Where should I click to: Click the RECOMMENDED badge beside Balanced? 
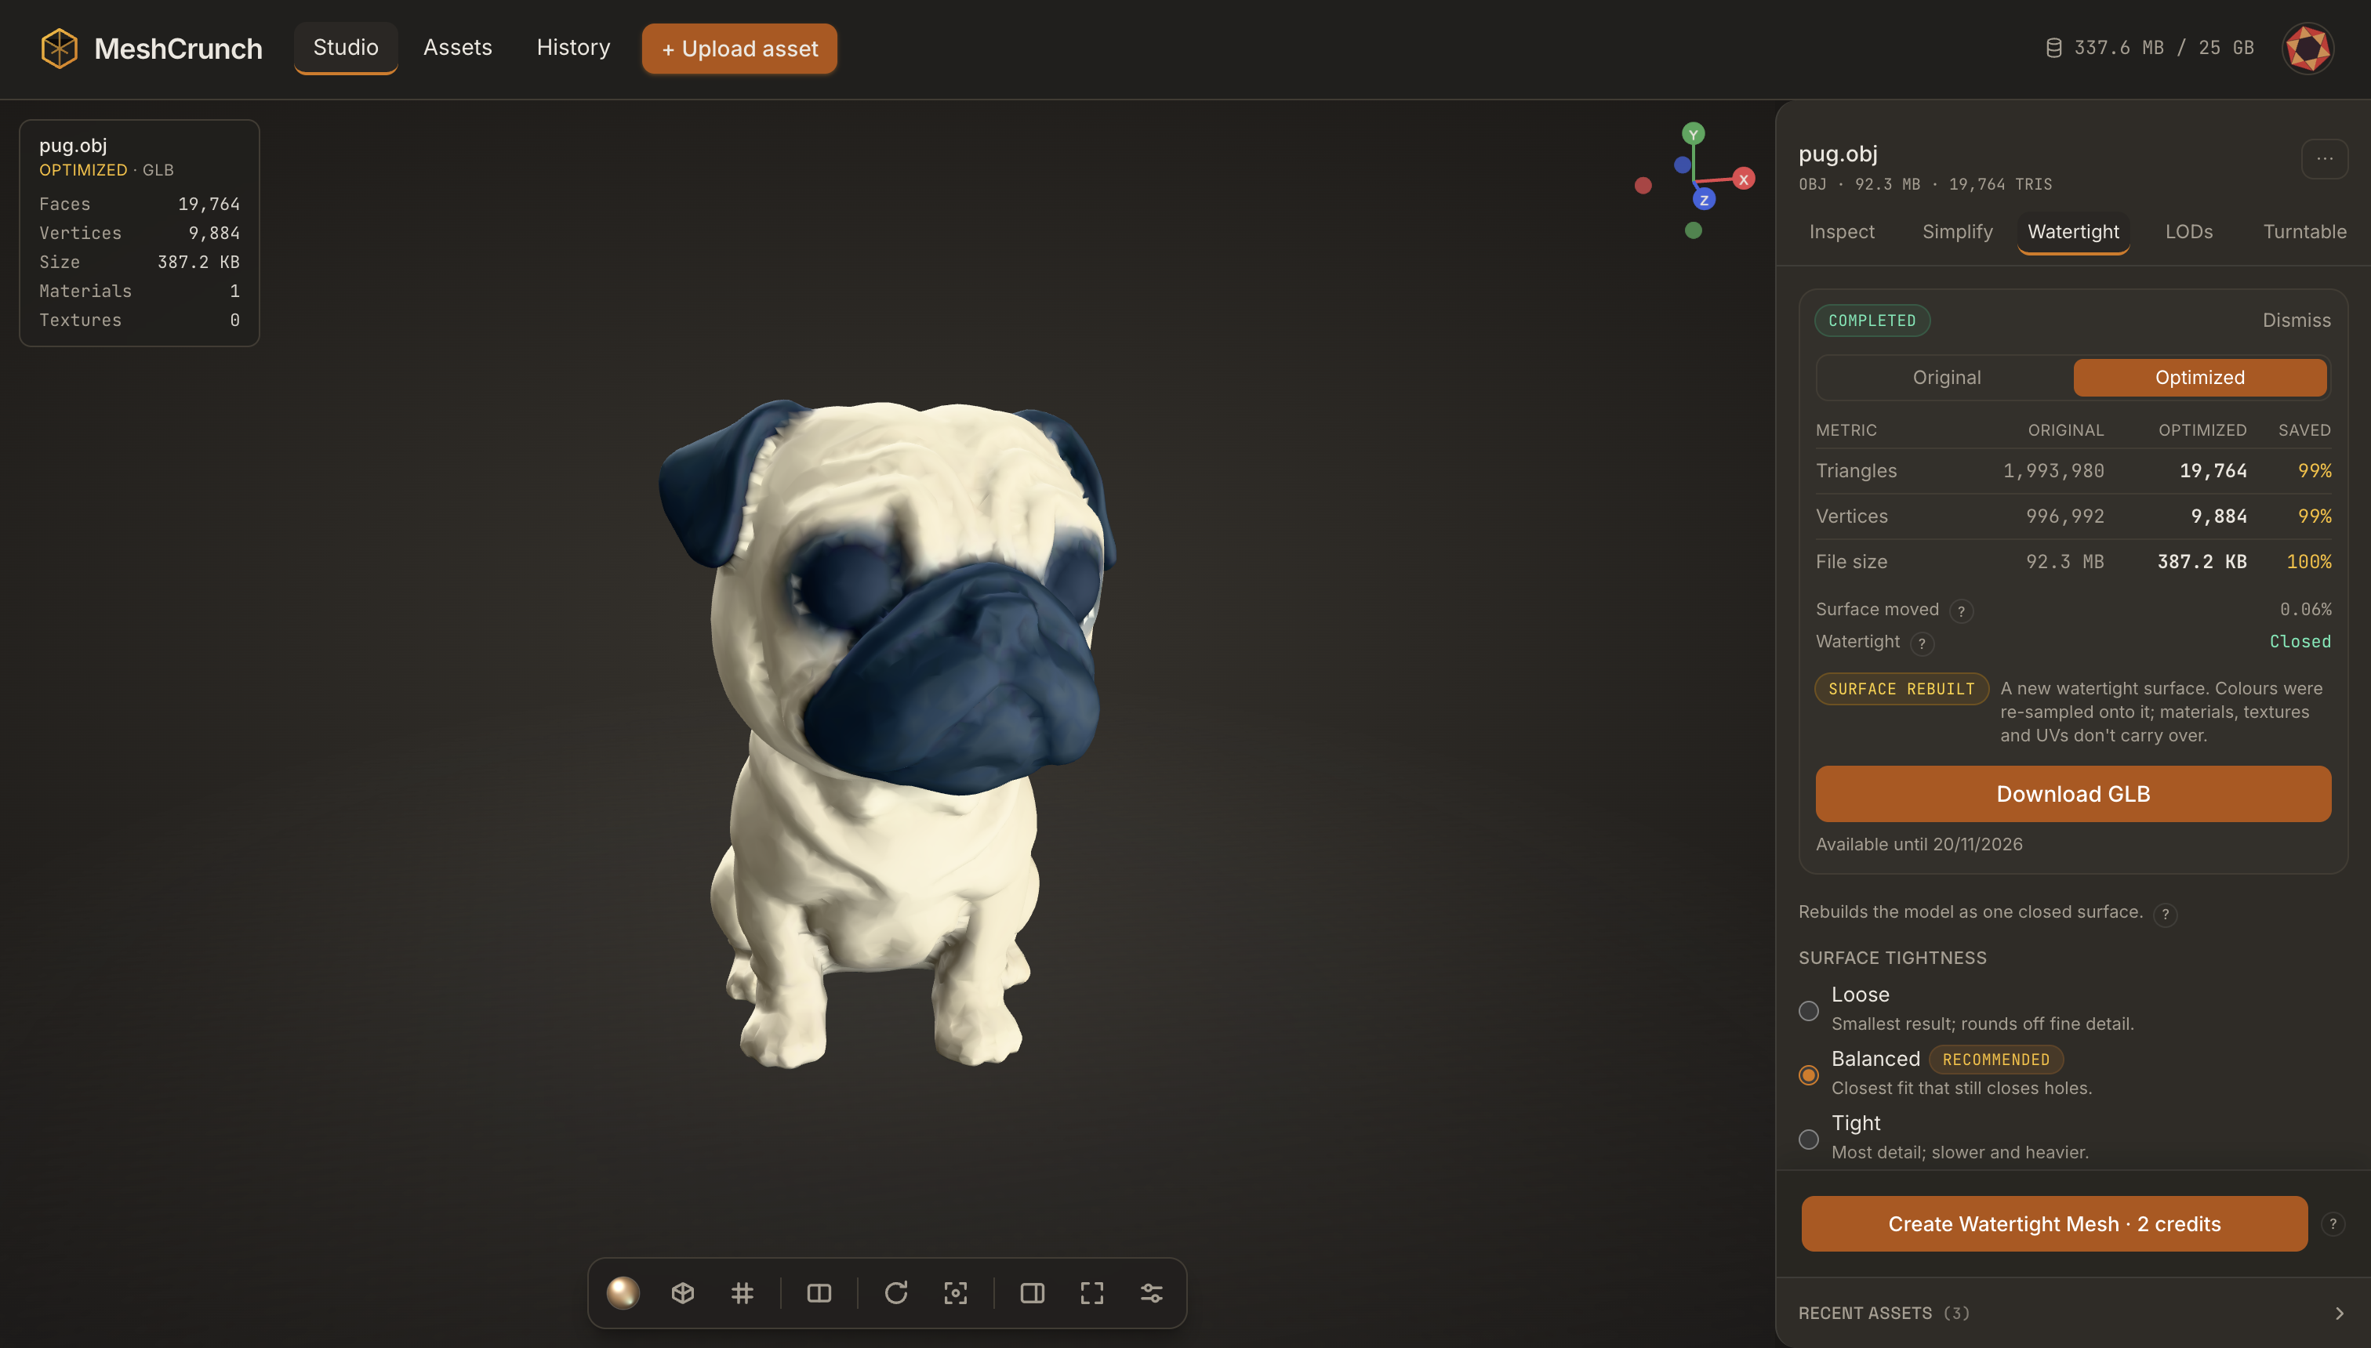pyautogui.click(x=1996, y=1059)
